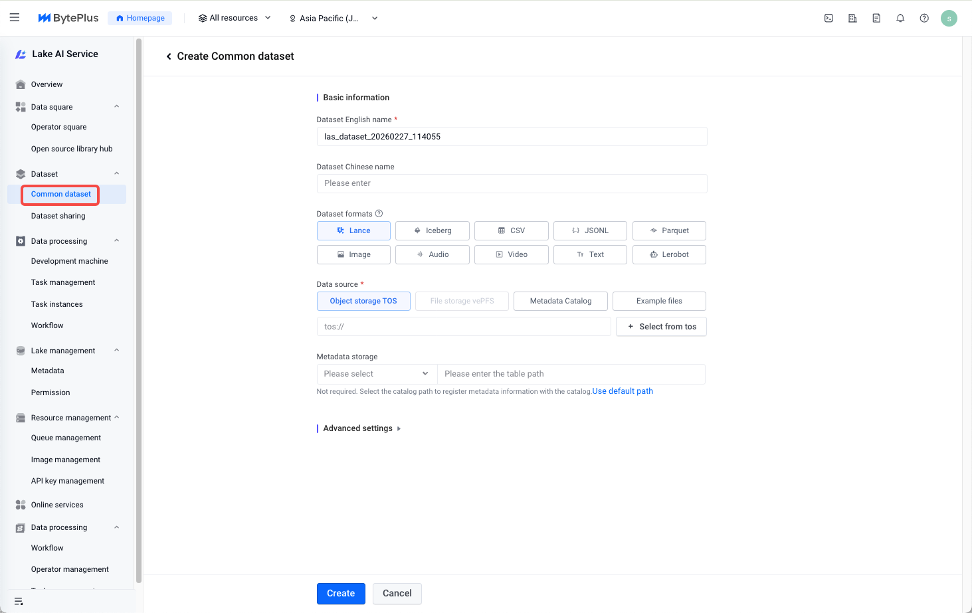Open Dataset sharing in the sidebar
This screenshot has width=972, height=613.
coord(58,216)
